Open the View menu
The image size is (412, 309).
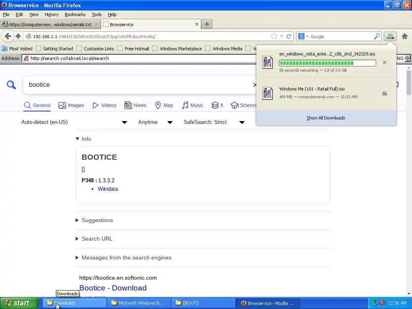(34, 14)
